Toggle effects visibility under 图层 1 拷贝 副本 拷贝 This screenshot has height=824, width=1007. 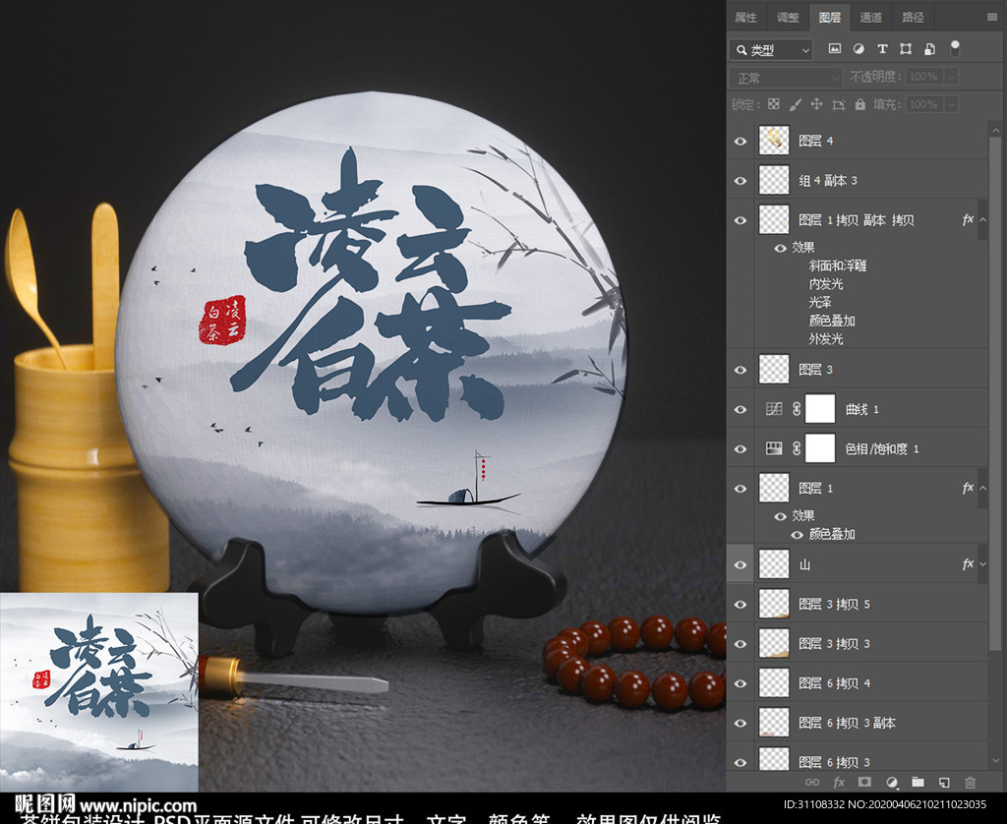pyautogui.click(x=780, y=248)
